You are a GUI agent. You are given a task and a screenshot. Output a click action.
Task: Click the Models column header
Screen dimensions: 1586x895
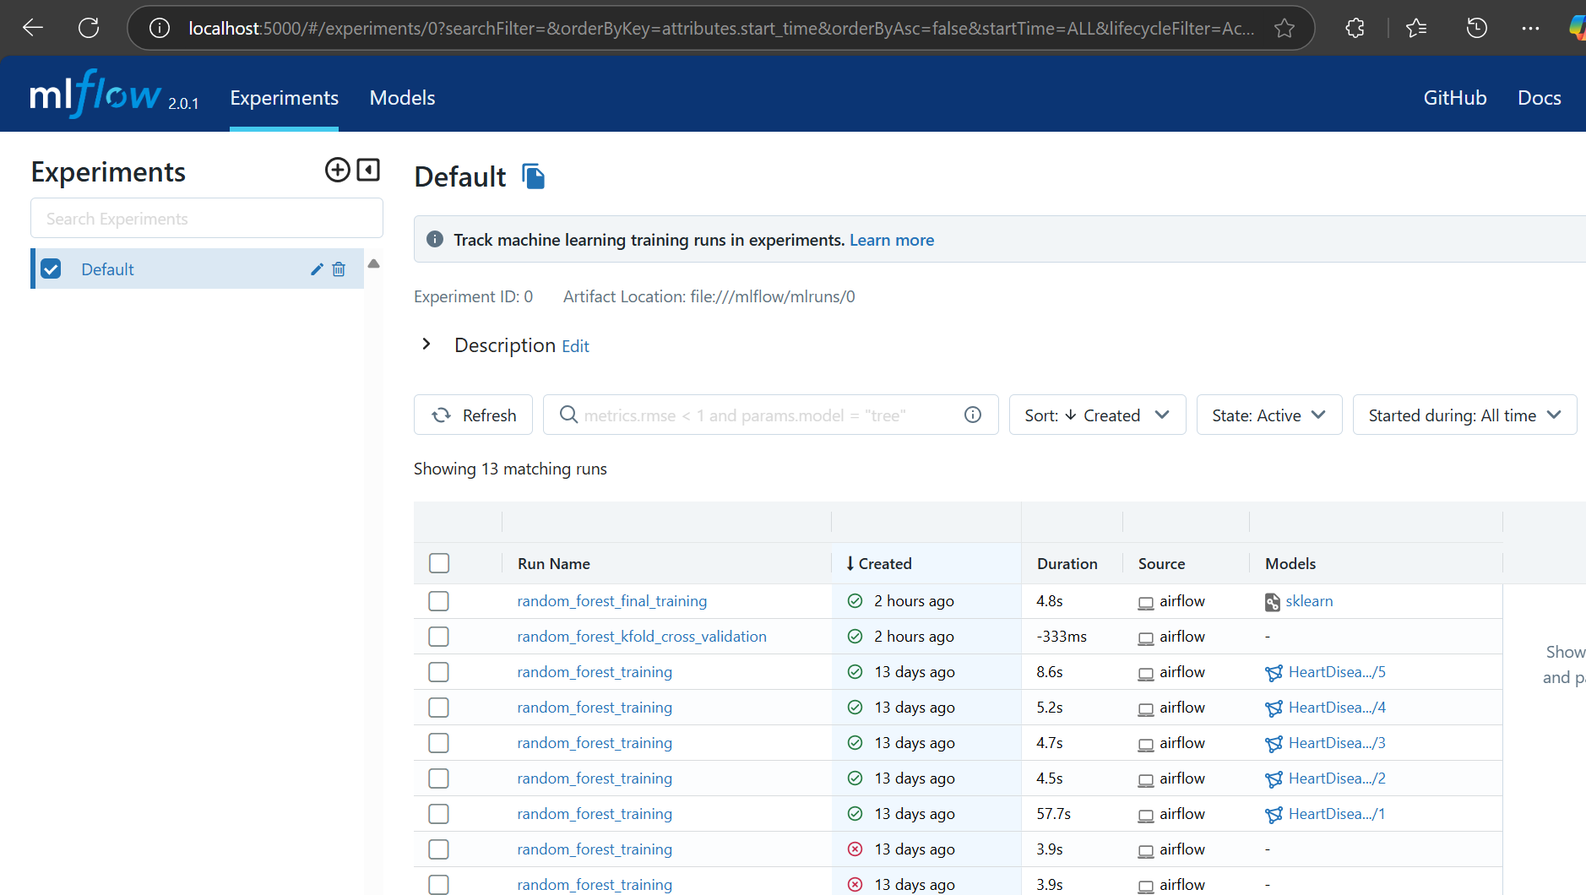1290,563
